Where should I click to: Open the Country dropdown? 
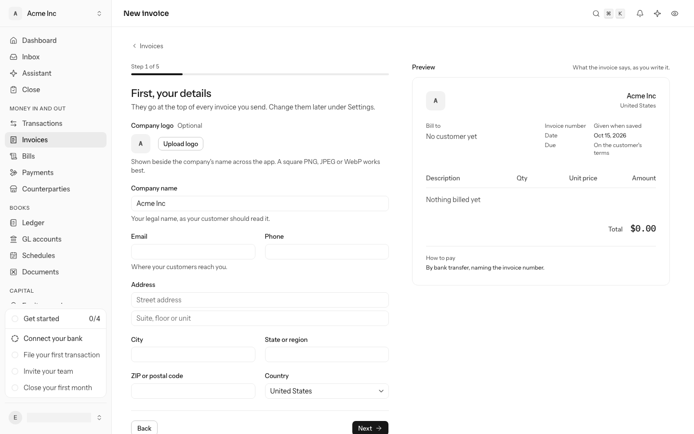[x=327, y=391]
